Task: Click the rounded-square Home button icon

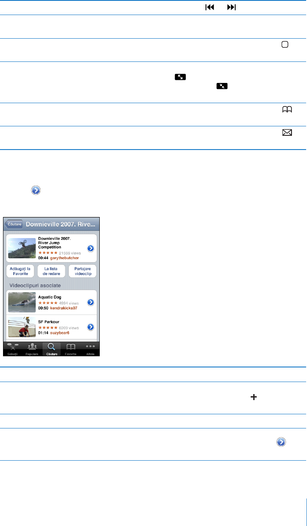Action: pyautogui.click(x=285, y=45)
